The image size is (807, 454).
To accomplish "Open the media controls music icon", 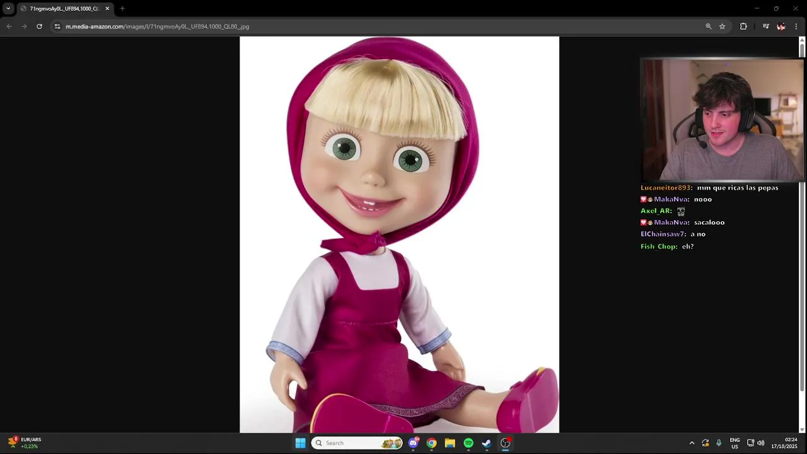I will click(x=766, y=26).
